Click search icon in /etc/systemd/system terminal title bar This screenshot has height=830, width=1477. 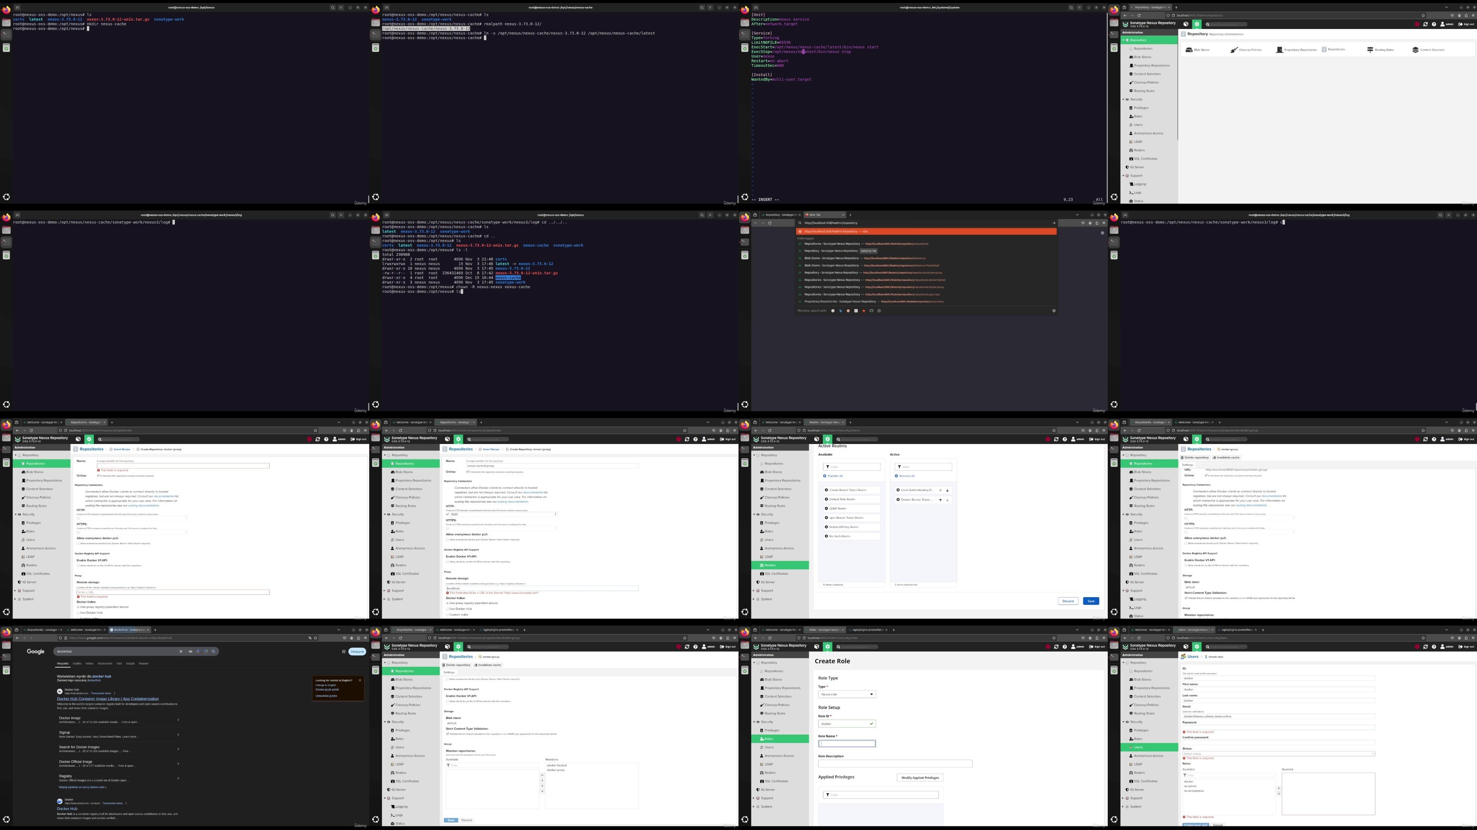click(1070, 7)
